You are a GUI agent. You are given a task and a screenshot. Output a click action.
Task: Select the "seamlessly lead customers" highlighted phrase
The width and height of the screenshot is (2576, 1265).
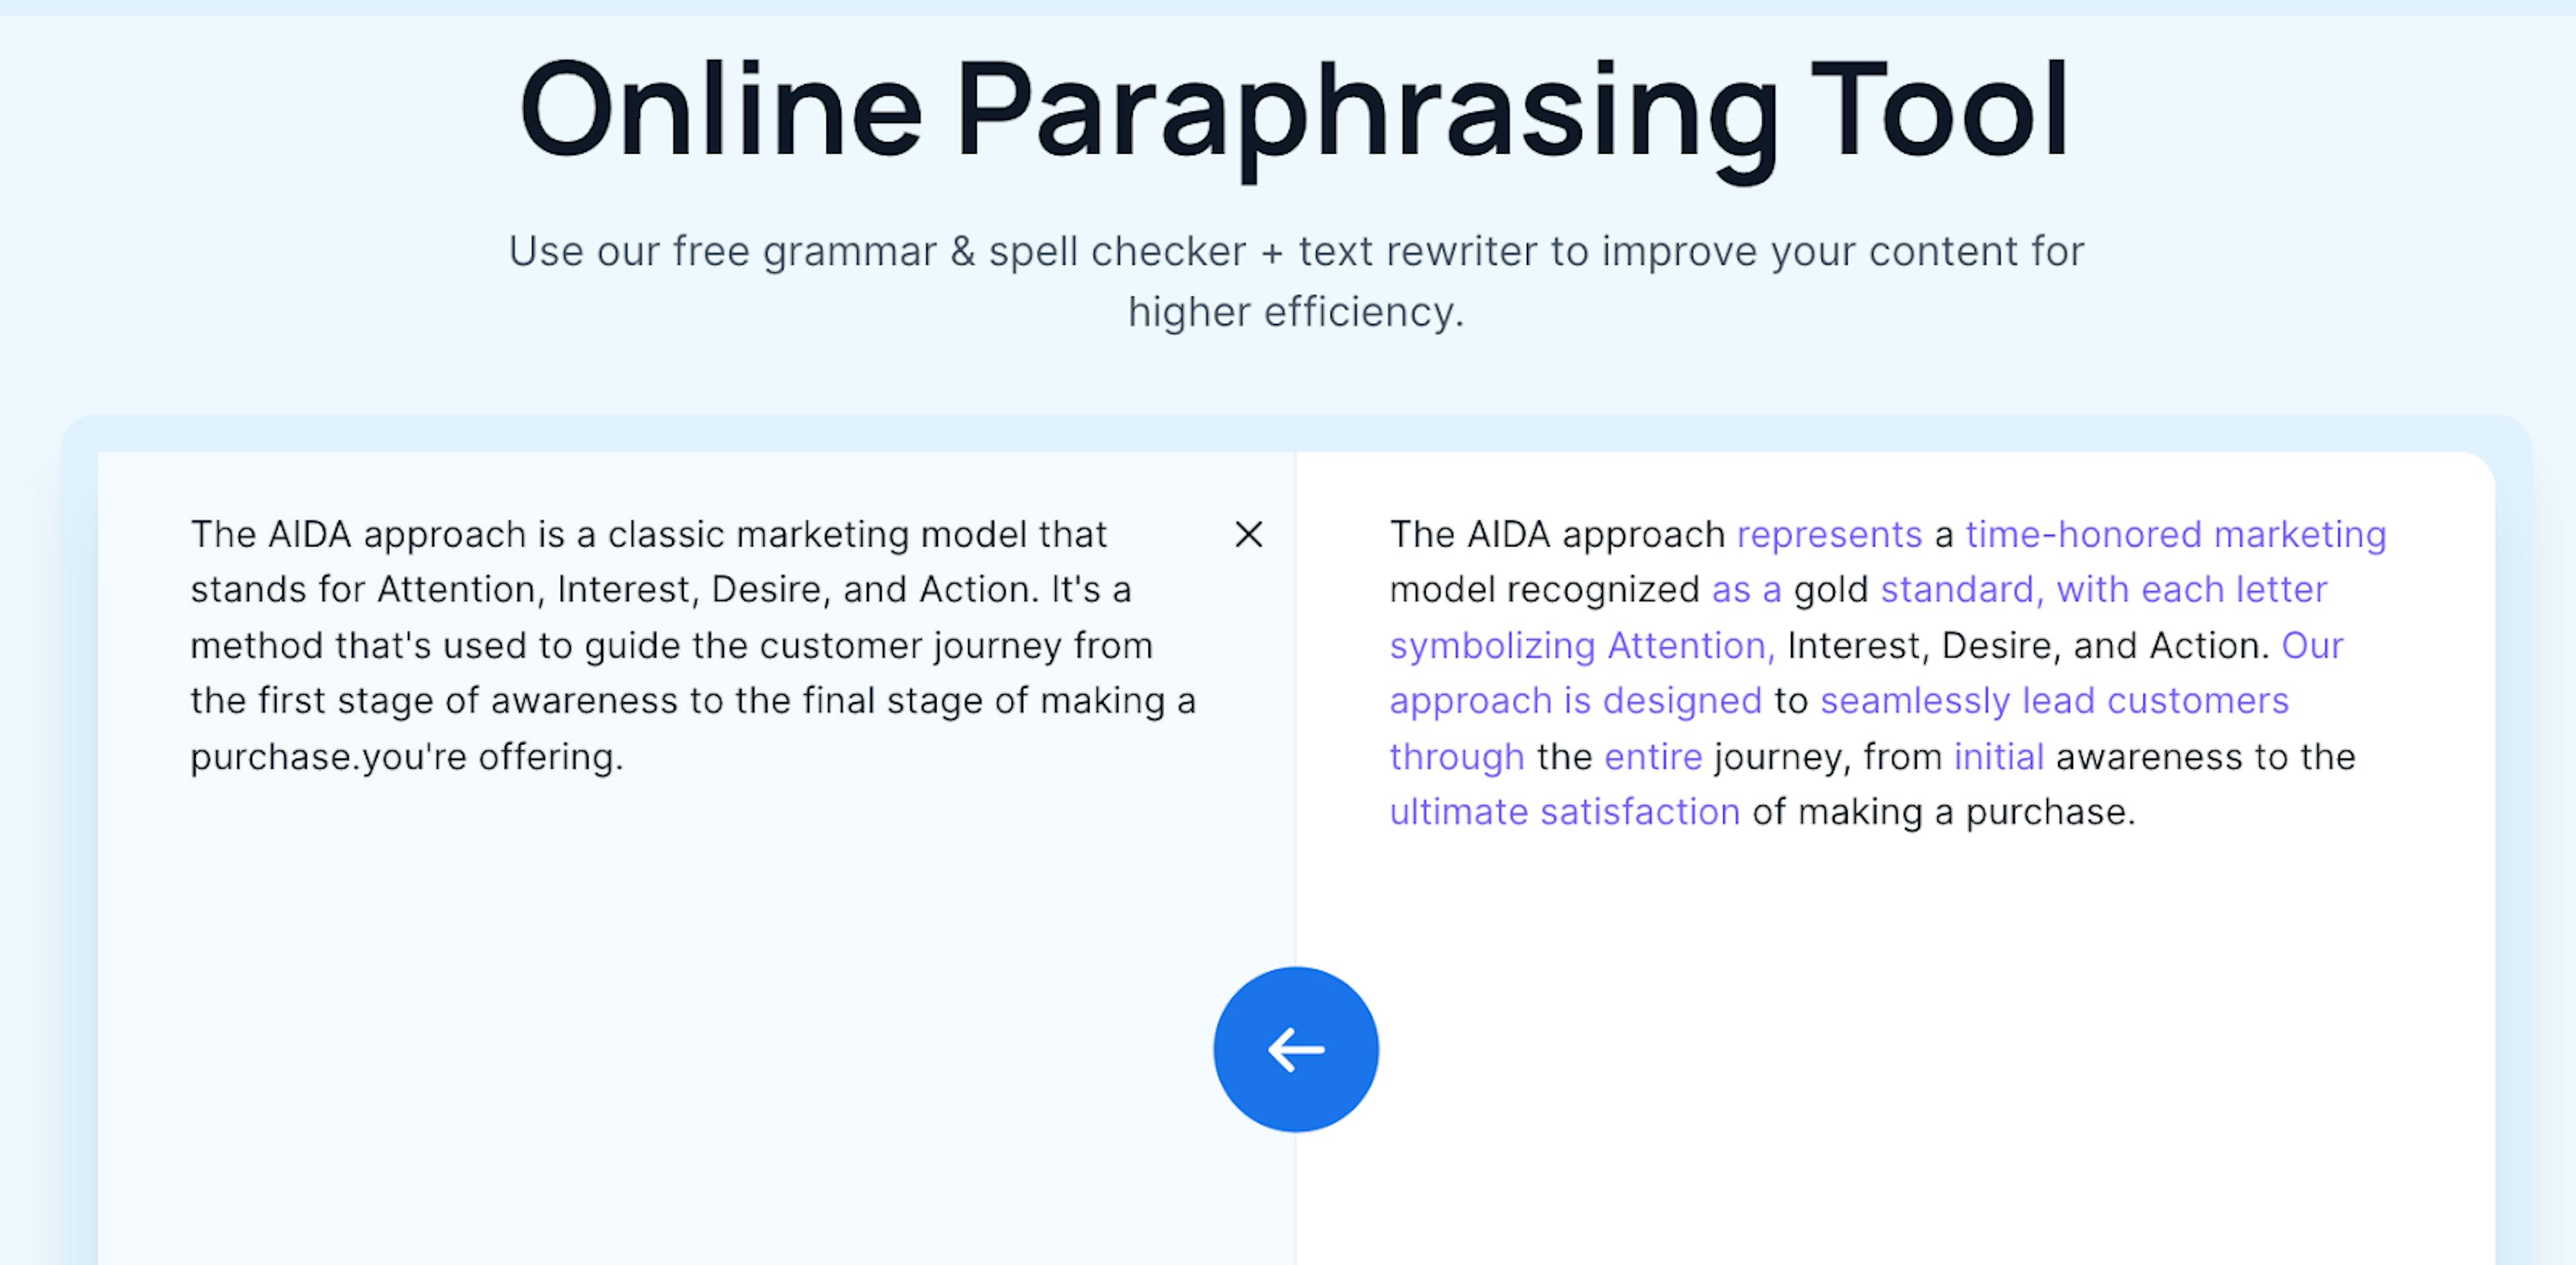click(x=2054, y=700)
